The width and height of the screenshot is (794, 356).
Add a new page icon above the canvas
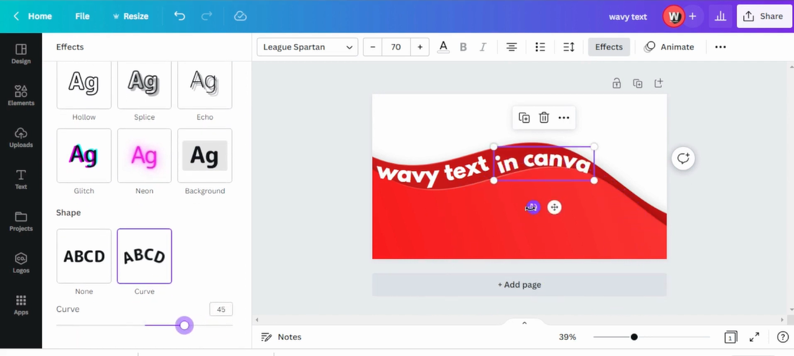click(659, 83)
